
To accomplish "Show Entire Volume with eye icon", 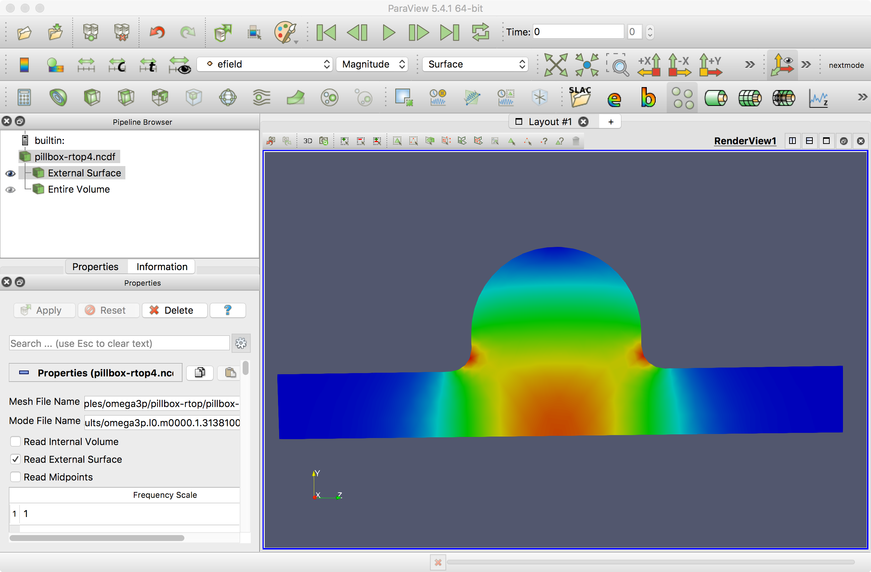I will tap(10, 190).
